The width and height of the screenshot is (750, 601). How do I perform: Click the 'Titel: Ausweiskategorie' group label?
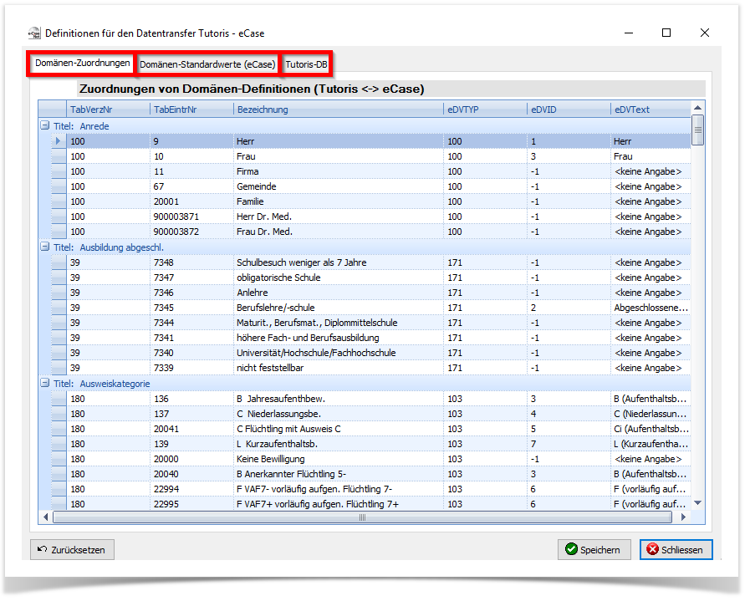pos(102,384)
